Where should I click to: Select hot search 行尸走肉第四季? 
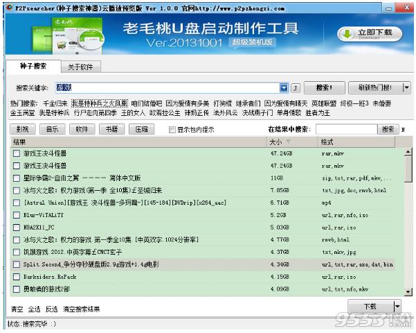point(95,113)
